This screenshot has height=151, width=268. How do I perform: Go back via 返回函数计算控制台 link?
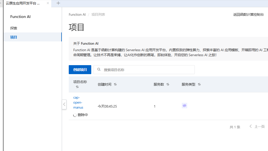tap(248, 14)
